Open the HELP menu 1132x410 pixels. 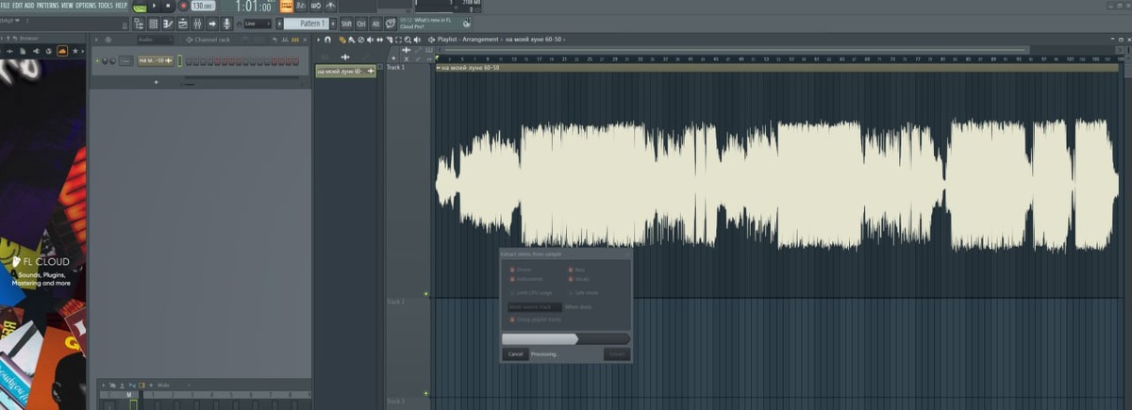[x=121, y=6]
